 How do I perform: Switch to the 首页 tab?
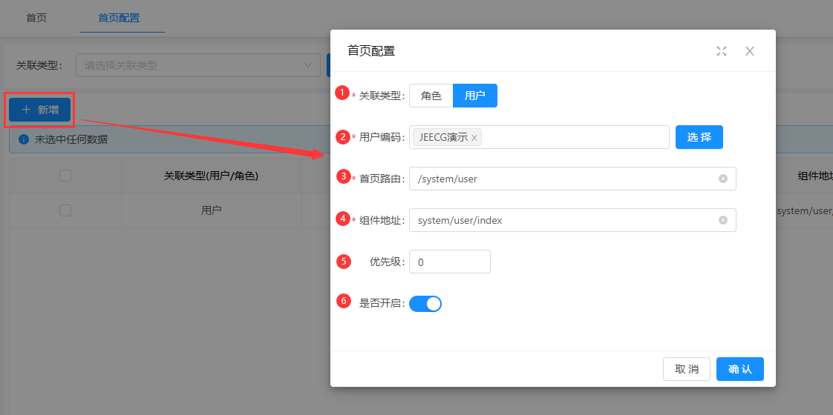point(36,18)
